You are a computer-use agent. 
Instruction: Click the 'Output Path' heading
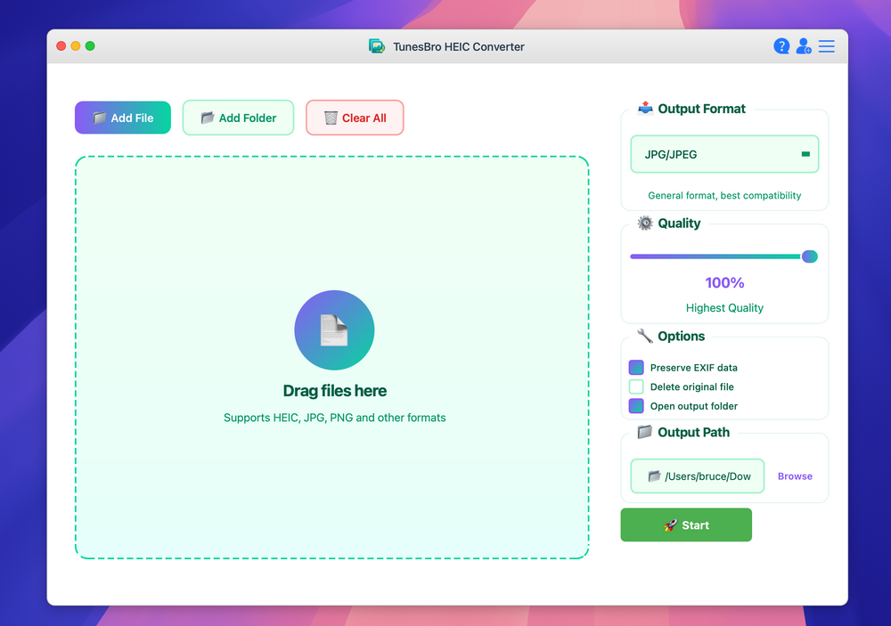click(693, 432)
